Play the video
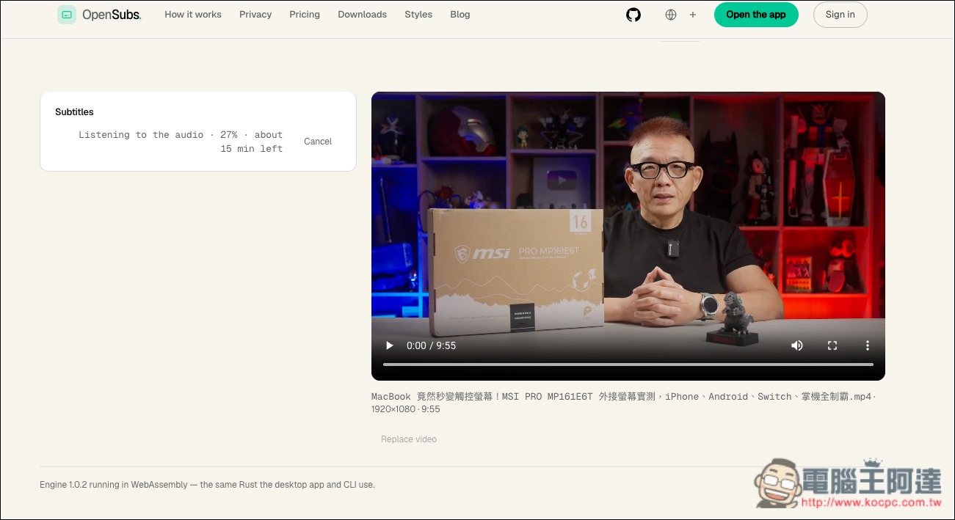Viewport: 955px width, 520px height. [x=390, y=345]
